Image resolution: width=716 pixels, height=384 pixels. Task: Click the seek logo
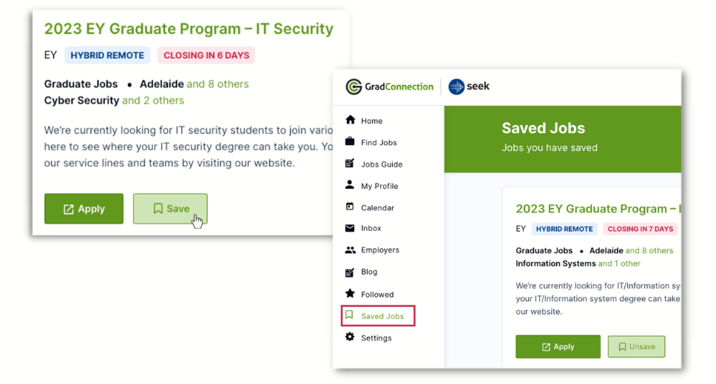tap(469, 87)
